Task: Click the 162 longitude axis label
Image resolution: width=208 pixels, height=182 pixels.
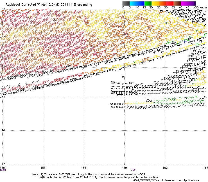Action: coord(165,168)
